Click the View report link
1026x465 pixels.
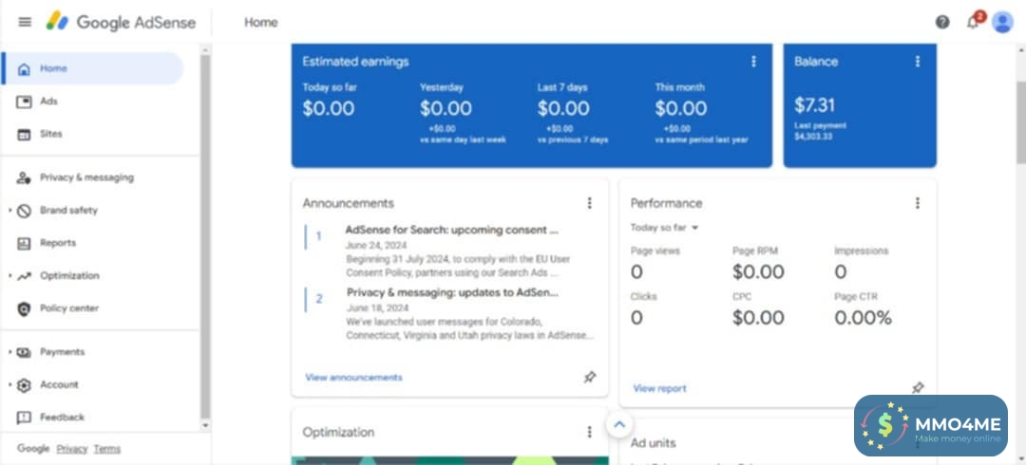659,388
